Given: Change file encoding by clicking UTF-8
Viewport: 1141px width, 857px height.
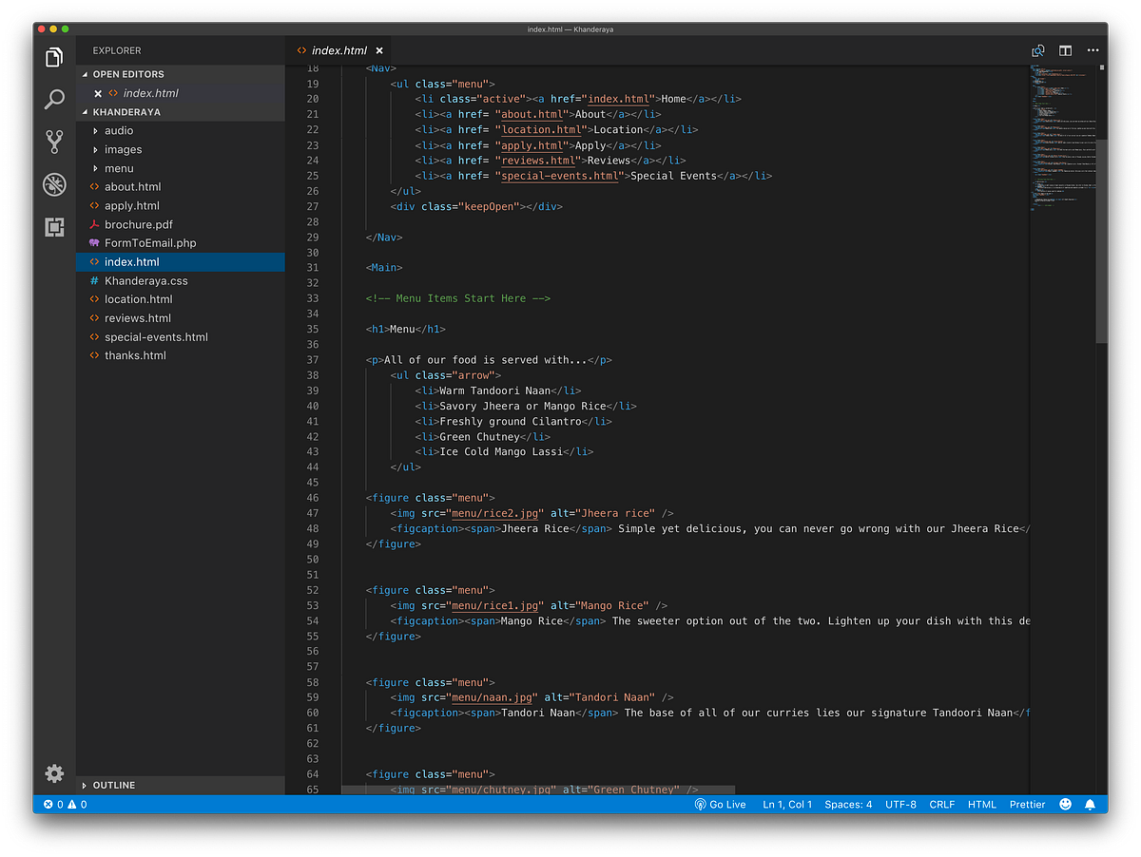Looking at the screenshot, I should pos(900,804).
